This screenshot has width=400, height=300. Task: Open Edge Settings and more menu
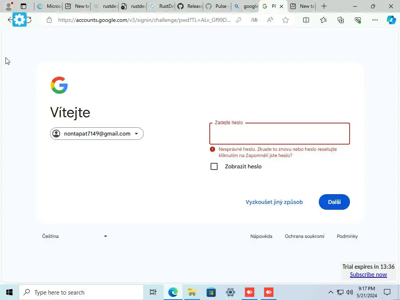[x=375, y=20]
